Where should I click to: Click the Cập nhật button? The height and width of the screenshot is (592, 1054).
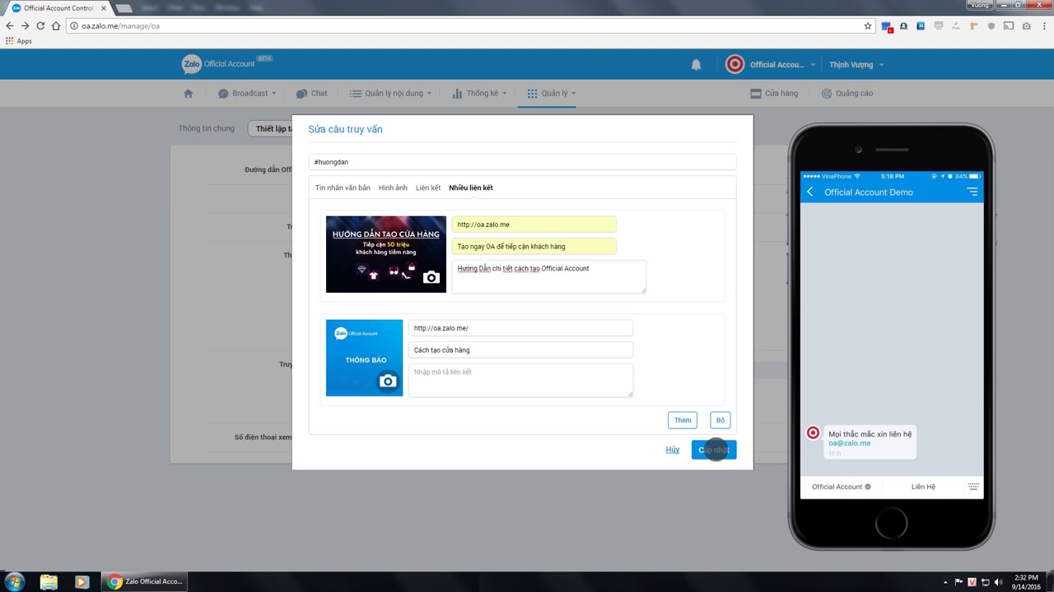point(714,450)
